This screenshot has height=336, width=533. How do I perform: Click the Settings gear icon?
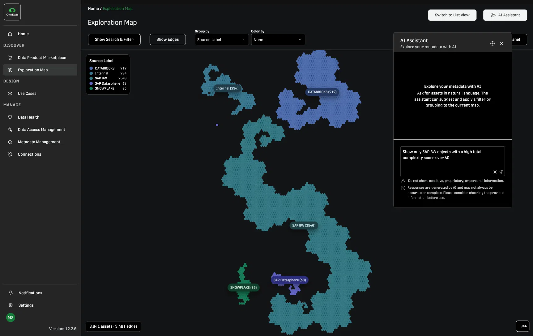tap(11, 305)
